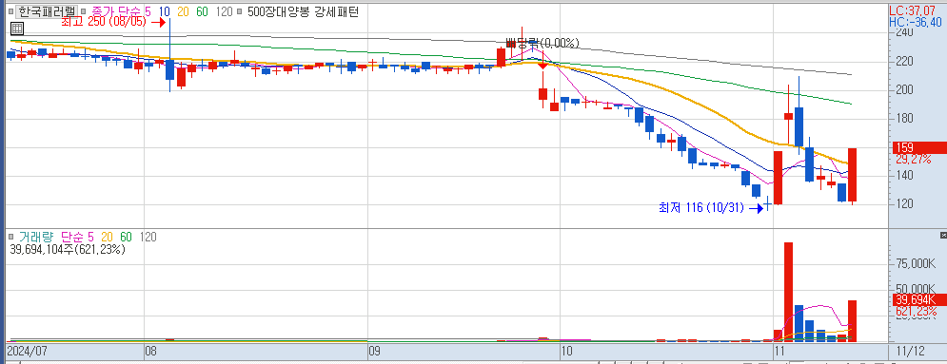This screenshot has height=364, width=947.
Task: Click the 29.27% change value
Action: point(913,160)
